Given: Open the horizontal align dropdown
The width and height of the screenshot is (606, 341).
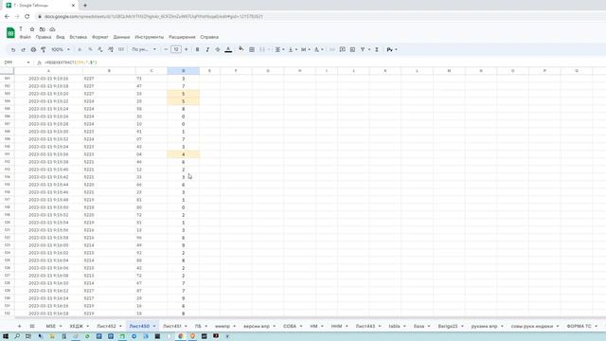Looking at the screenshot, I should 279,50.
